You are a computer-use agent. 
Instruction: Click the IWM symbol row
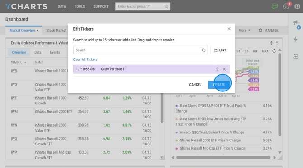pos(14,112)
